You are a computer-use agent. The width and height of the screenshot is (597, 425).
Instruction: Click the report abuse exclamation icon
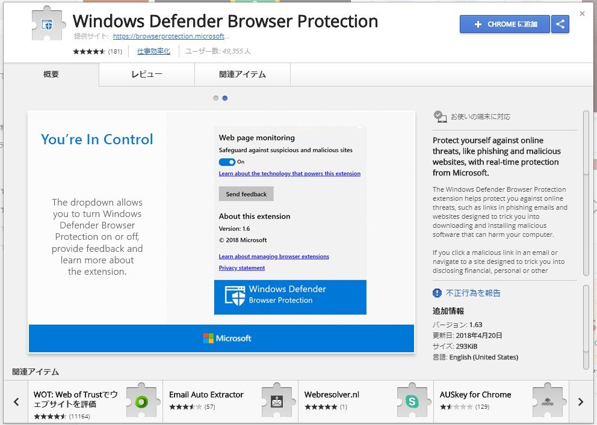pyautogui.click(x=437, y=293)
